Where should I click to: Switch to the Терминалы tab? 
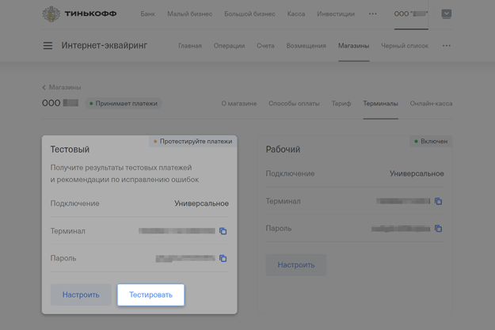(x=380, y=104)
